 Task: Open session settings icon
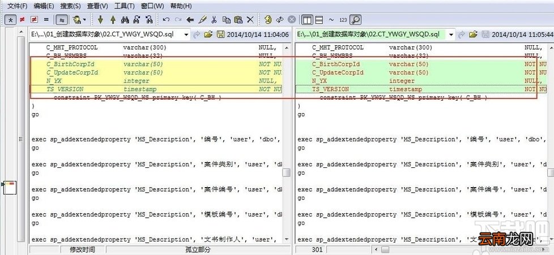268,20
